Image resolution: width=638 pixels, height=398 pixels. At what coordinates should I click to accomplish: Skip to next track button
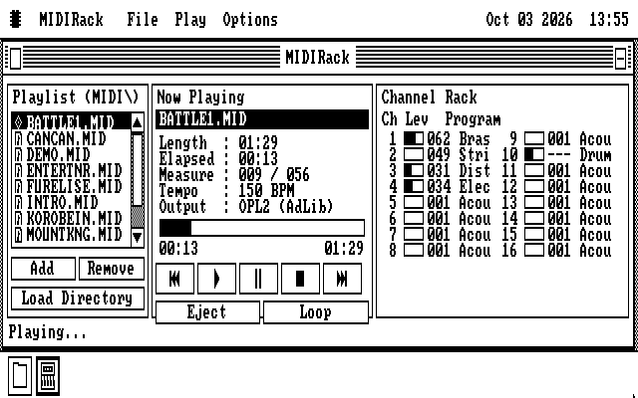click(x=342, y=279)
